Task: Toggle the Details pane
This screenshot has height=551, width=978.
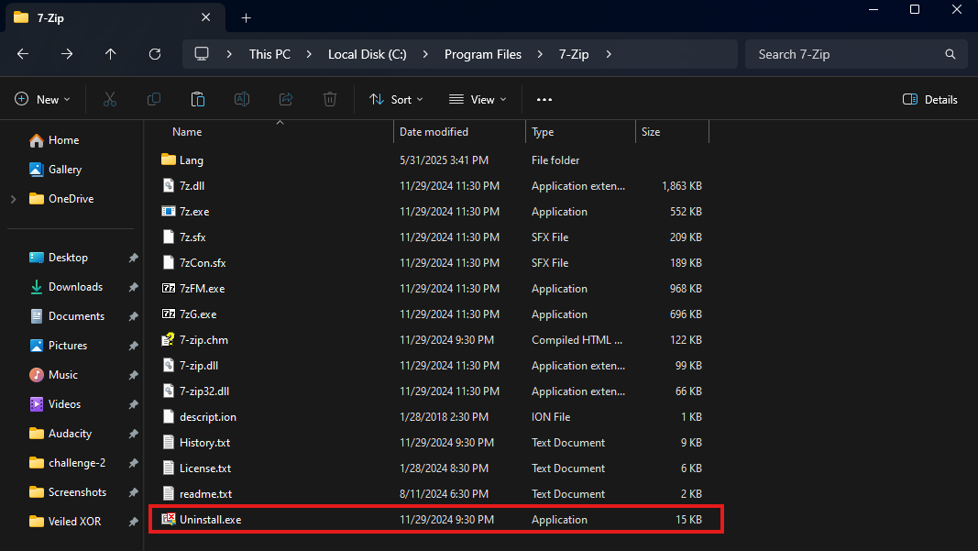Action: [x=930, y=99]
